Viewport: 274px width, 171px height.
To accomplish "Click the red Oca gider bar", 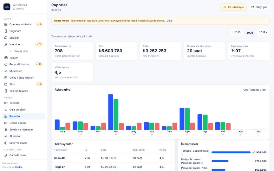I will [68, 126].
